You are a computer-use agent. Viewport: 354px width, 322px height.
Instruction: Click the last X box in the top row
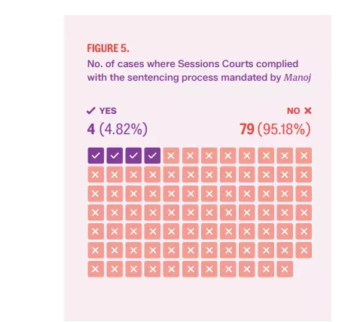point(304,155)
